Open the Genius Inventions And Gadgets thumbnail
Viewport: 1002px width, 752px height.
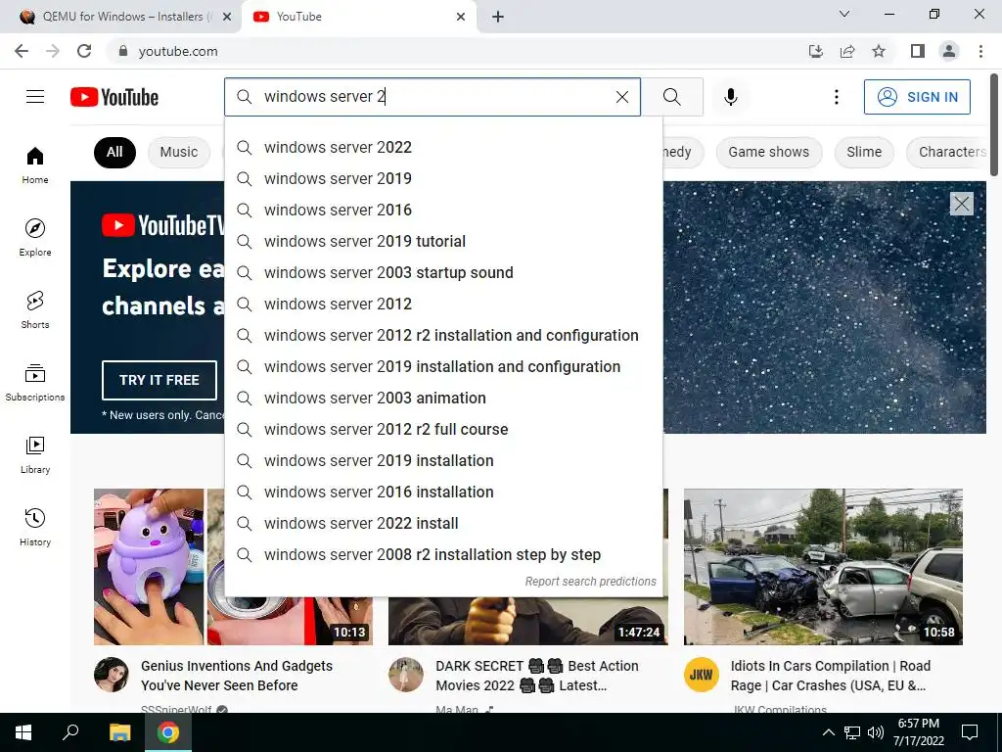pyautogui.click(x=159, y=567)
